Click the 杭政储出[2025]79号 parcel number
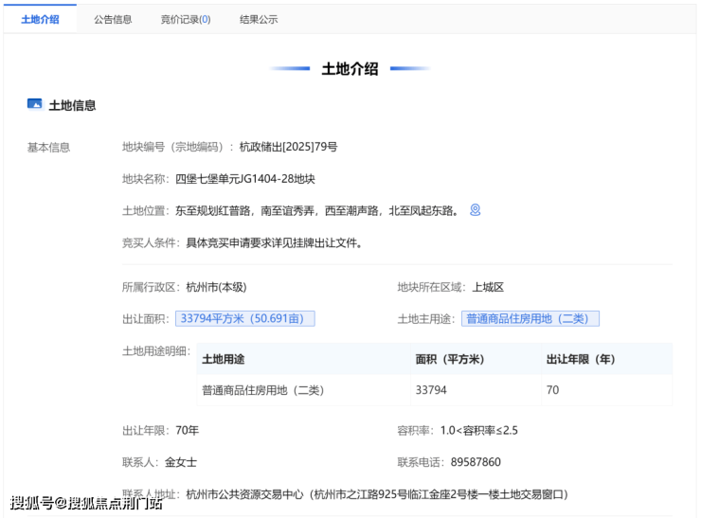This screenshot has width=701, height=518. pos(288,147)
